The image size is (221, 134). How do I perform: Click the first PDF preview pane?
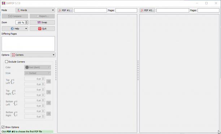click(x=97, y=73)
